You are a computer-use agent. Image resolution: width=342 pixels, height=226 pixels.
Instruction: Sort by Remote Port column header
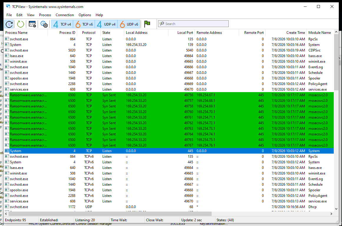coord(252,33)
